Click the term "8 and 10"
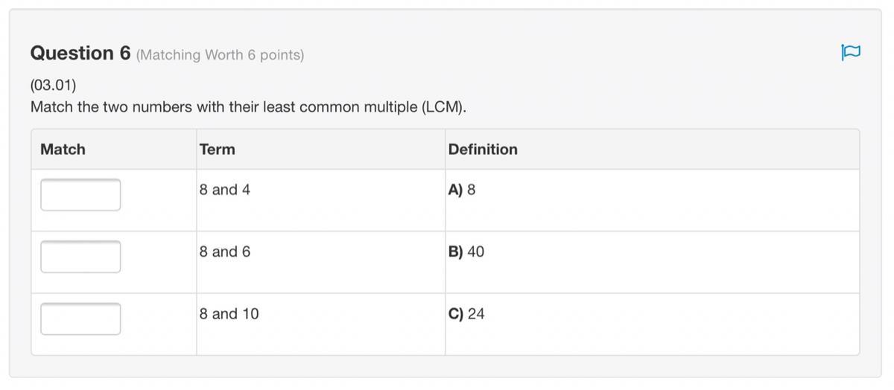 229,314
